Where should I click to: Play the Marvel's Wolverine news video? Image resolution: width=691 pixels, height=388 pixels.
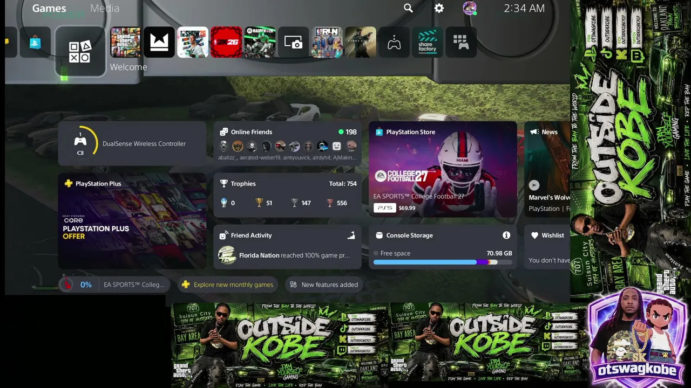click(x=534, y=185)
